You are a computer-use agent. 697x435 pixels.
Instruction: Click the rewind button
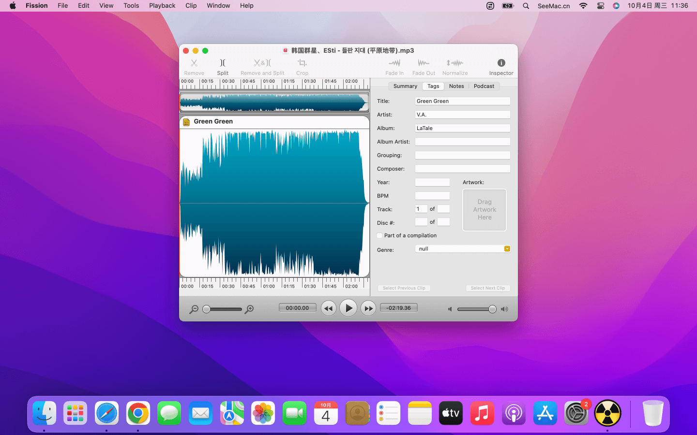point(328,308)
